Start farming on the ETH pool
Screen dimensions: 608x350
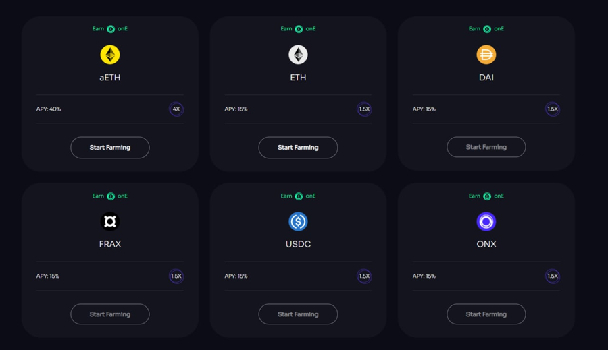click(x=298, y=148)
